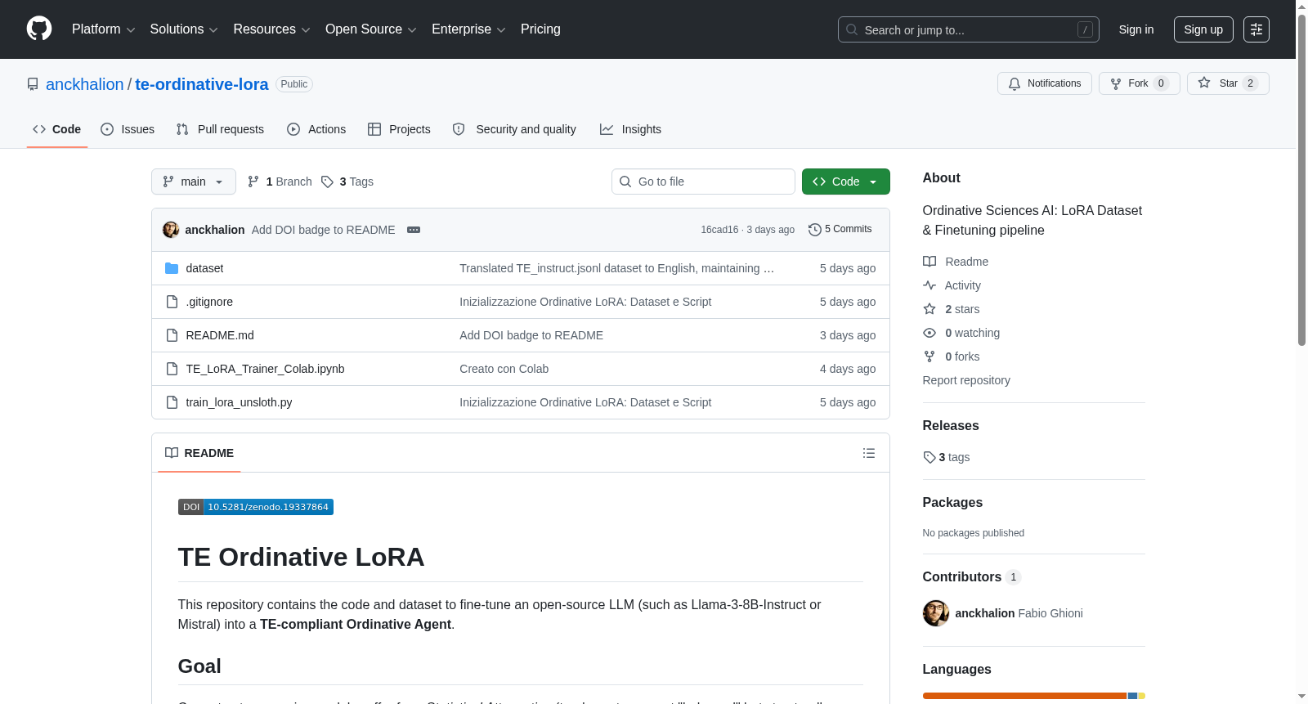
Task: Open the main branch selector
Action: click(x=194, y=182)
